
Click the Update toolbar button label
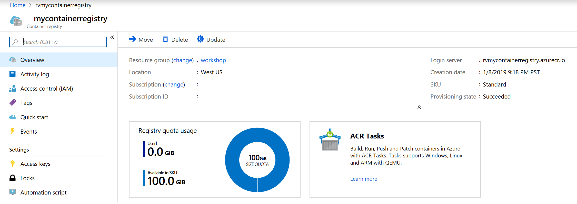(x=216, y=40)
